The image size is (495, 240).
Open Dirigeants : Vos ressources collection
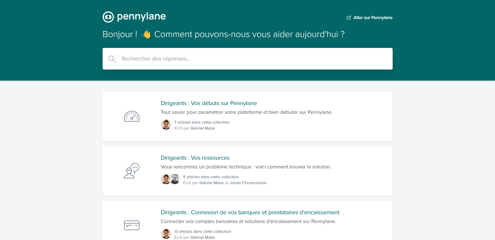(x=195, y=158)
